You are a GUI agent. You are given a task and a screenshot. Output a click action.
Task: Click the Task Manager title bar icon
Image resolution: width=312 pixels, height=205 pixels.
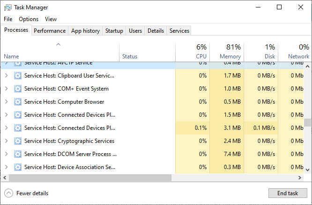click(x=7, y=7)
